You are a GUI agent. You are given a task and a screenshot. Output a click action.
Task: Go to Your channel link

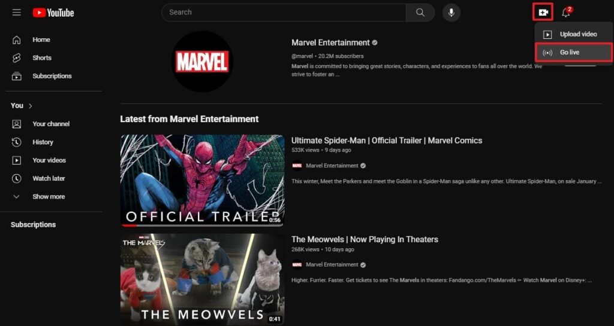(51, 124)
